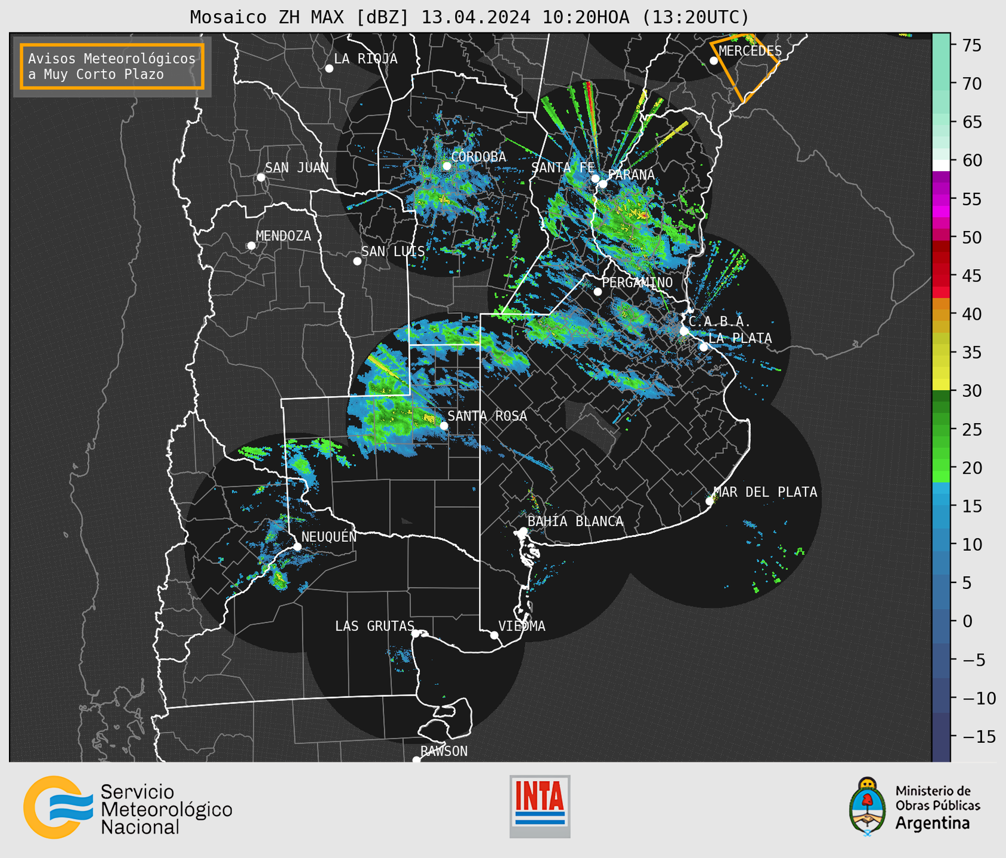Click the Rawson city marker dot
Viewport: 1006px width, 858px height.
tap(416, 760)
